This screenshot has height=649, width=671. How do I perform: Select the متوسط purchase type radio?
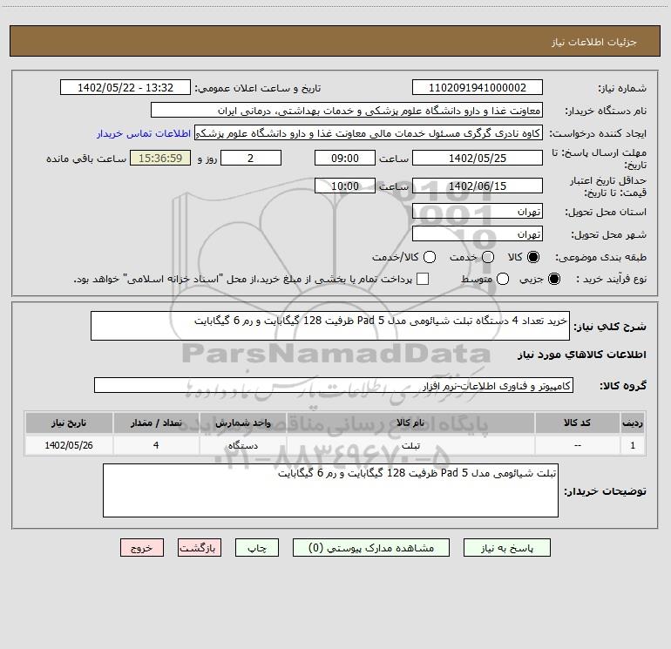(503, 279)
